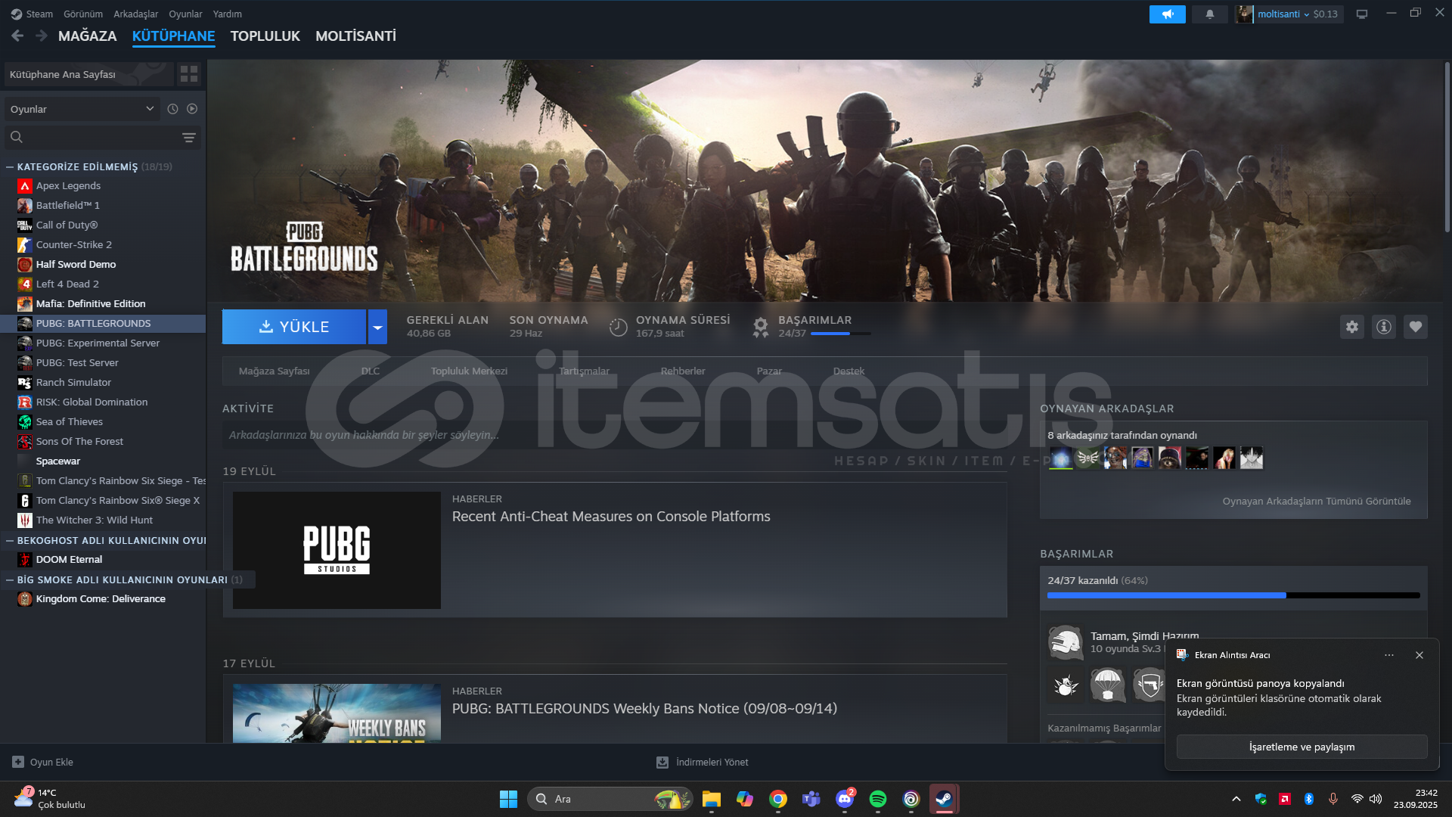Click İşaretleme ve paylaşım button

1302,747
